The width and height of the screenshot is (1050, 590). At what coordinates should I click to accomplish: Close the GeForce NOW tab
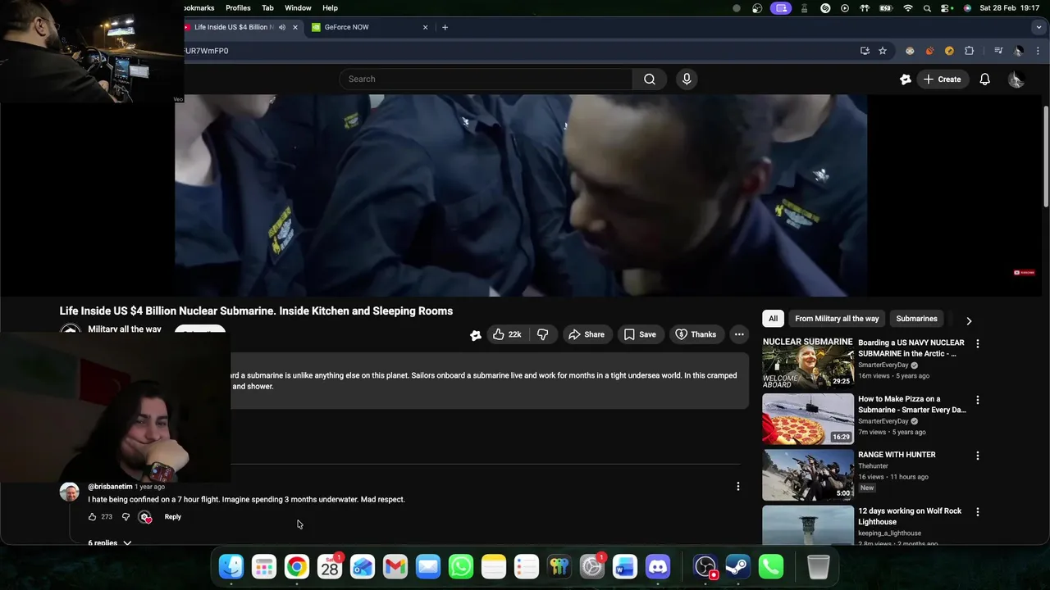(x=425, y=27)
